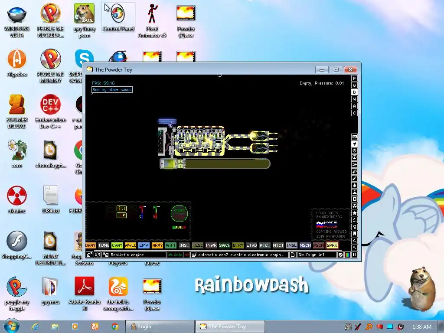
Task: Follow the See my other saves link
Action: 112,90
